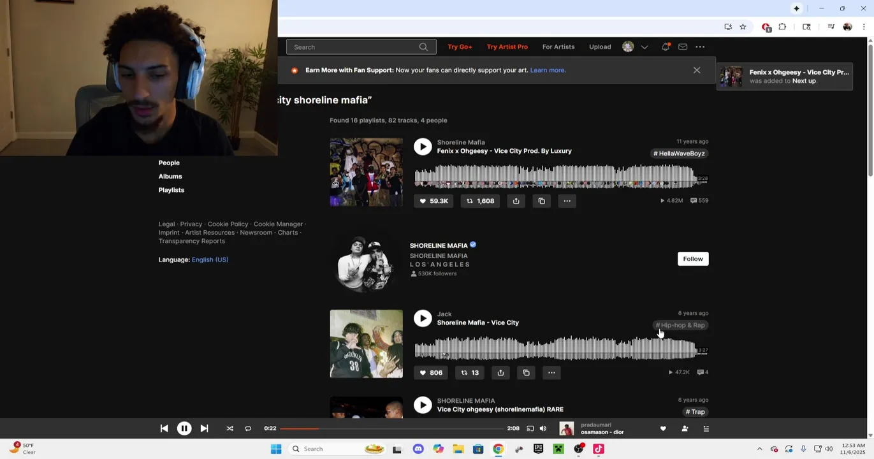The image size is (874, 459).
Task: Open Windows Start menu
Action: point(276,449)
